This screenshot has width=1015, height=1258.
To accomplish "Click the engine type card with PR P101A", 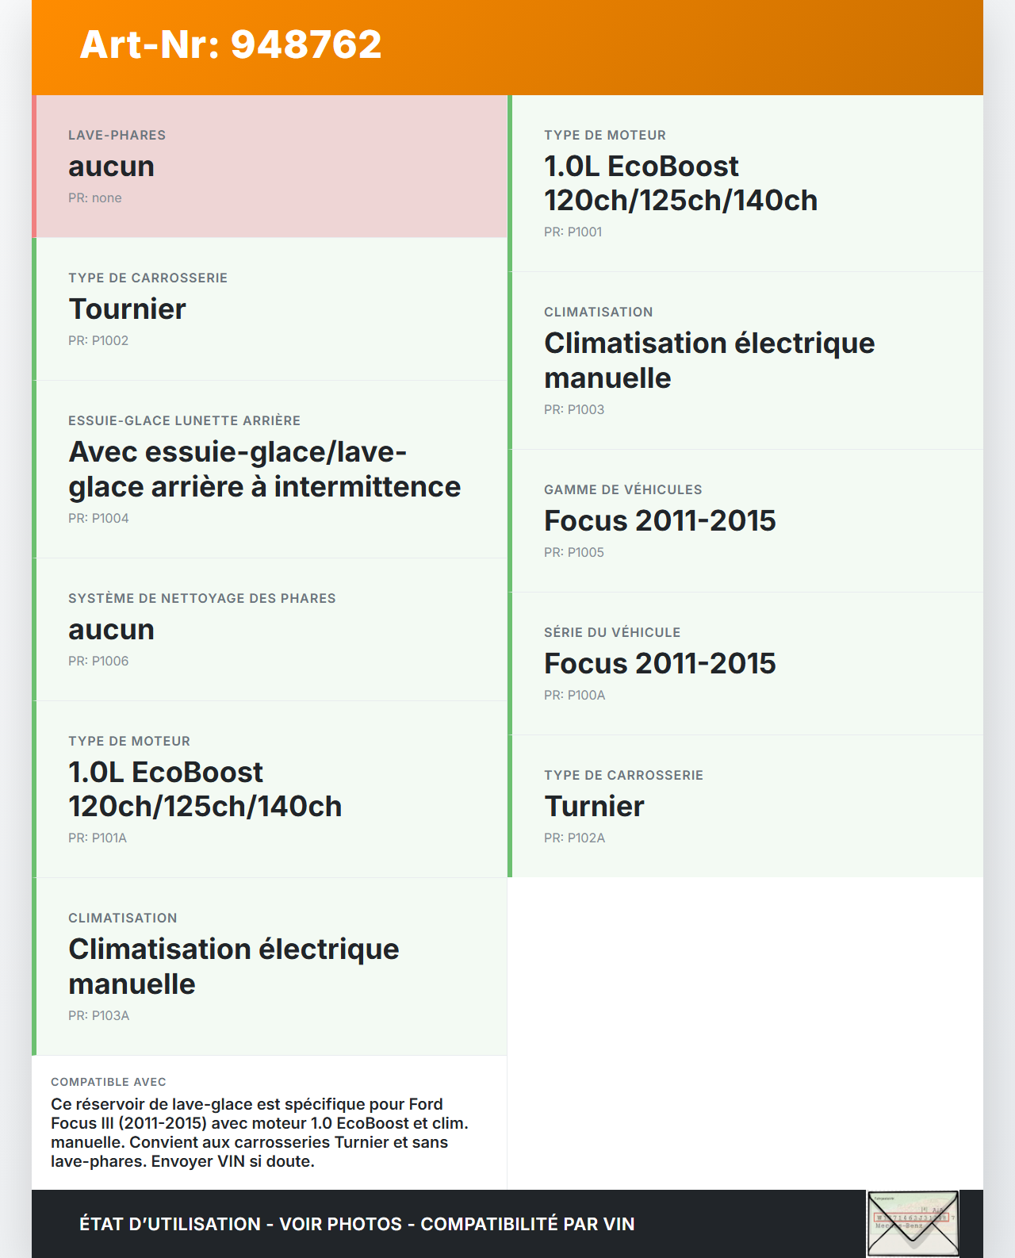I will 270,789.
